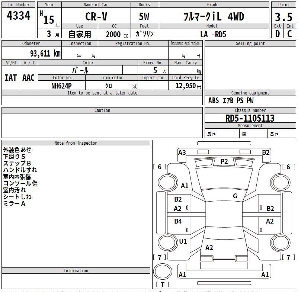Click color number NH624P
The height and width of the screenshot is (292, 298).
[x=62, y=86]
